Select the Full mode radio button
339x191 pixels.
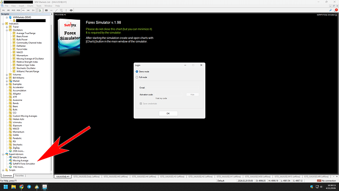(137, 77)
